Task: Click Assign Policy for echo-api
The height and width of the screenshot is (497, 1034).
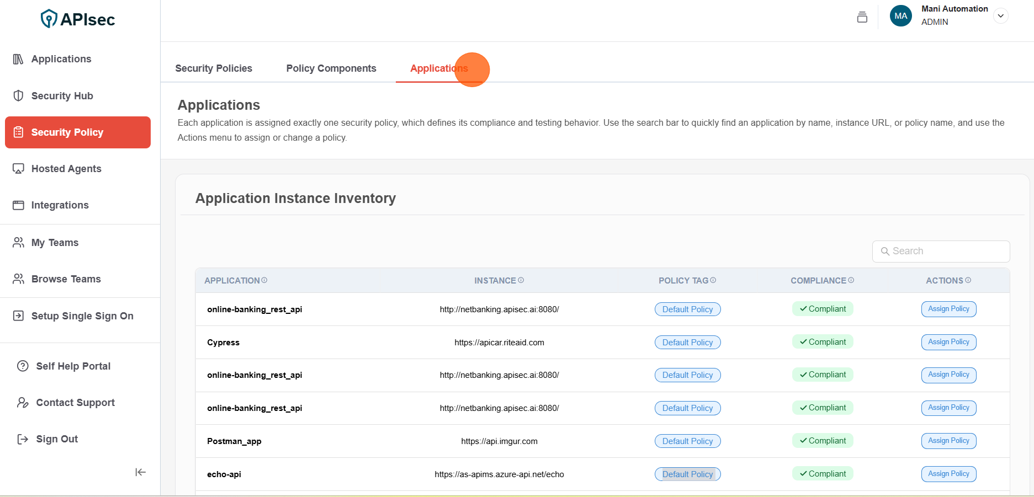Action: click(948, 474)
